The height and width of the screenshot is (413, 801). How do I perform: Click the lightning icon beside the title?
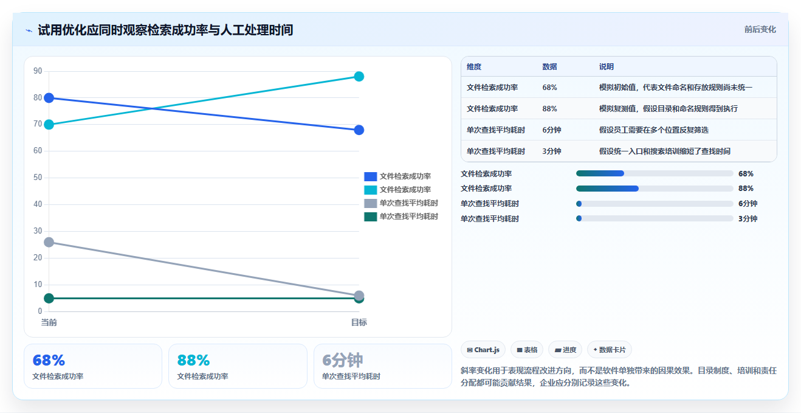coord(29,30)
